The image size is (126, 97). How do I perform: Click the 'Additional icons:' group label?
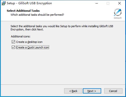(x=21, y=36)
